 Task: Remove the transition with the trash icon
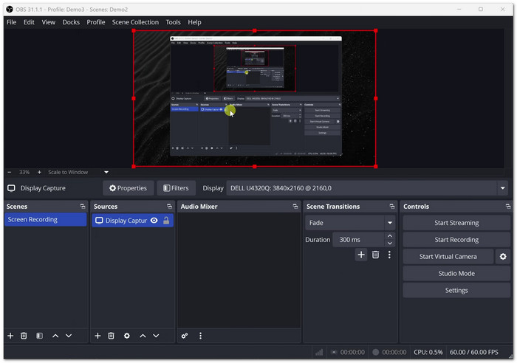(x=375, y=255)
